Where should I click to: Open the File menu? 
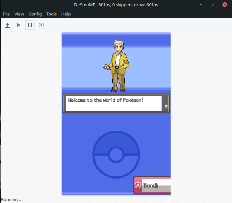tap(6, 14)
